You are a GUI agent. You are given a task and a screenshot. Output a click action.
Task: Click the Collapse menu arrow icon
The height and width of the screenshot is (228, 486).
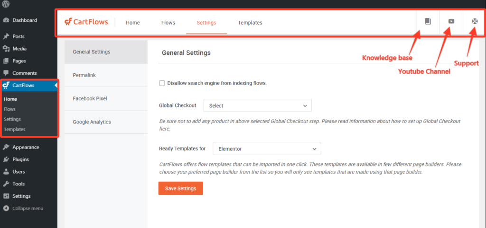pyautogui.click(x=6, y=208)
